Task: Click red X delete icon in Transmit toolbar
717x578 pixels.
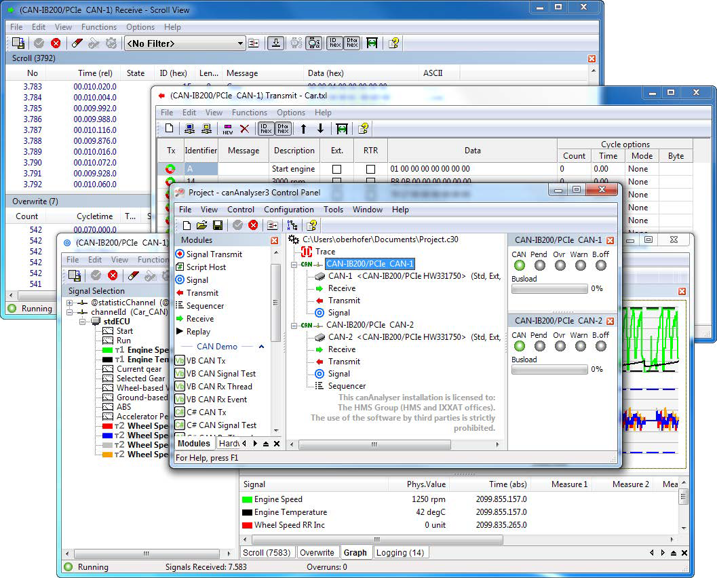Action: click(x=245, y=129)
